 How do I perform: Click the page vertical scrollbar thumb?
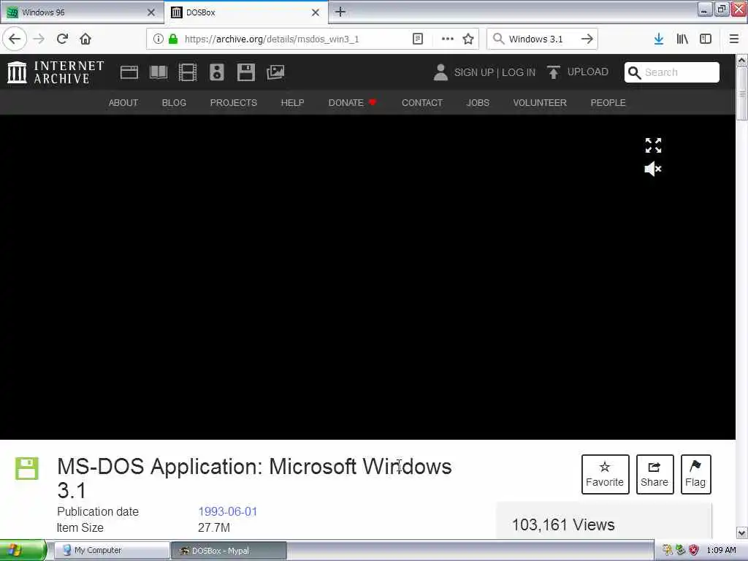coord(742,93)
